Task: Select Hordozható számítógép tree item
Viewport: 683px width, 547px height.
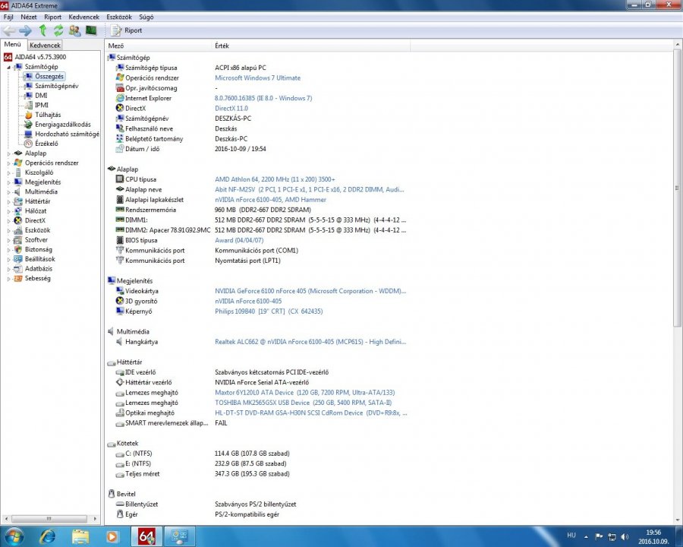Action: point(67,134)
